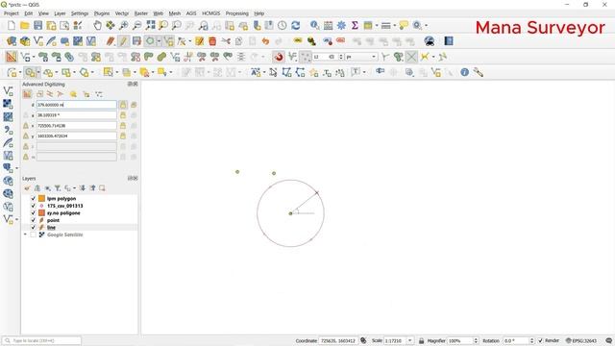Adjust the Rotation spin box arrows

(x=531, y=340)
